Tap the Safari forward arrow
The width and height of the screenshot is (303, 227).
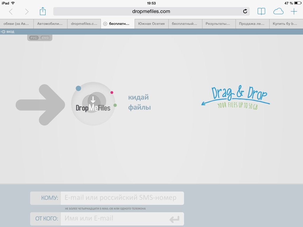tap(27, 12)
